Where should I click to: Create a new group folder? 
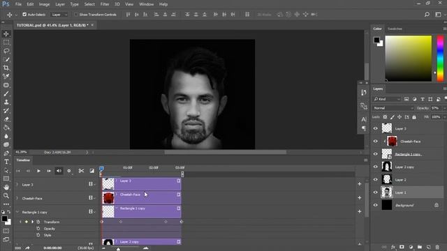420,247
